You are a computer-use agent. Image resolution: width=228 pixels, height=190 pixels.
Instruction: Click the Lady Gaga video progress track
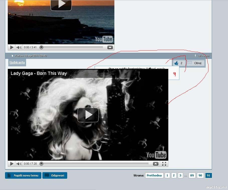(96, 164)
